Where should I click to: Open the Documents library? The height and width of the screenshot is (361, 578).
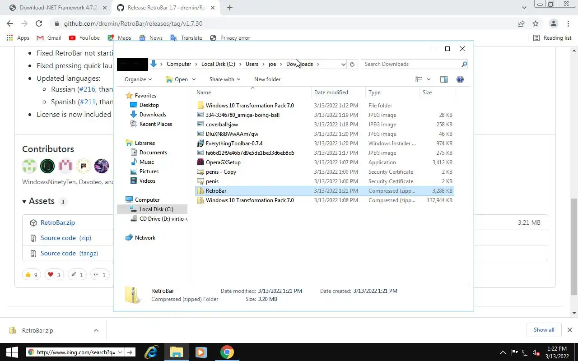tap(149, 153)
